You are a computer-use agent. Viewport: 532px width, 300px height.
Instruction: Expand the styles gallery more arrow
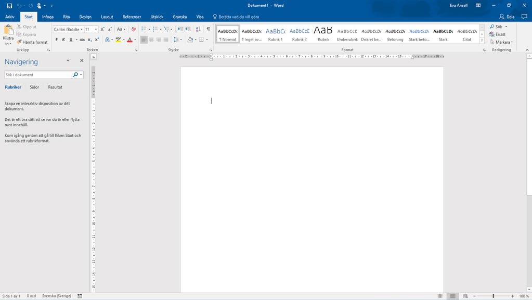click(482, 41)
